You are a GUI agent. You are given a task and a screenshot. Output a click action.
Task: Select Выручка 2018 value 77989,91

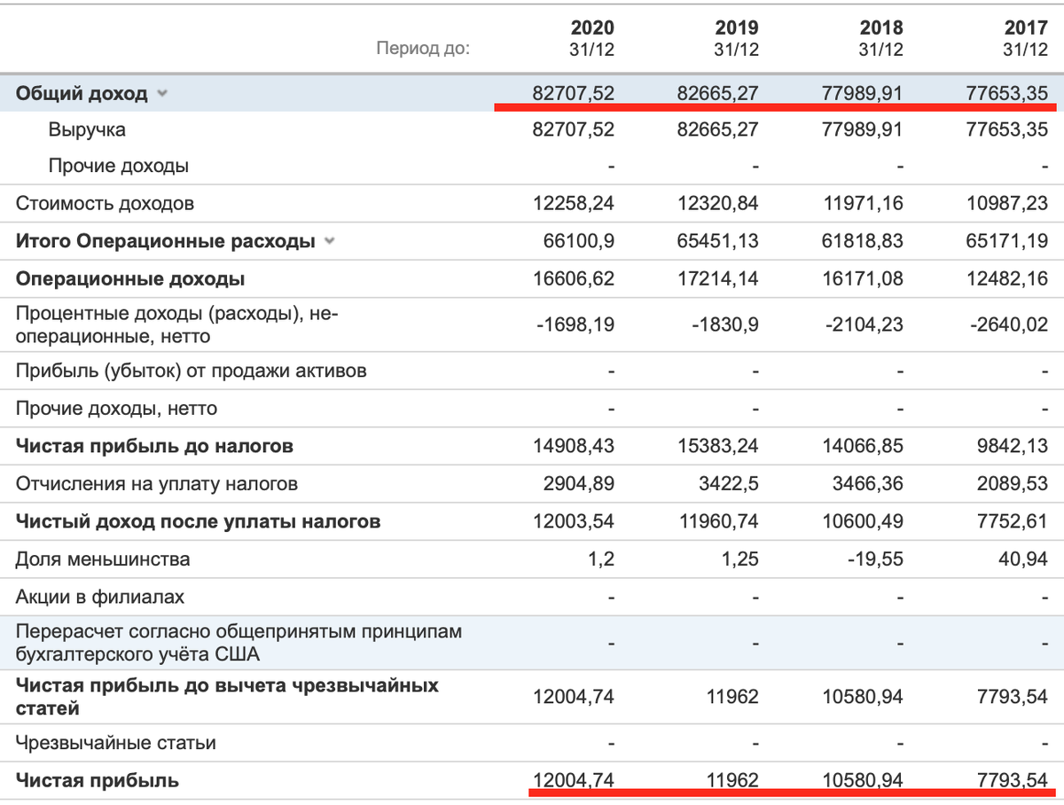pyautogui.click(x=863, y=129)
